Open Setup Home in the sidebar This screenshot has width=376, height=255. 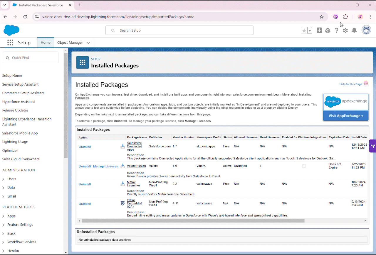click(x=12, y=76)
